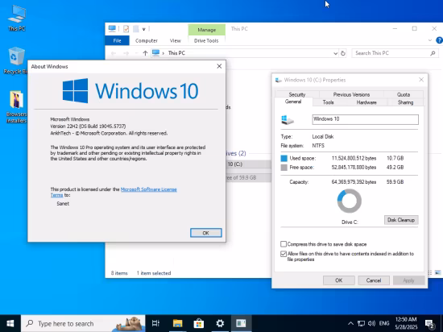Open the Recycle Bin desktop icon
This screenshot has width=443, height=332.
[x=16, y=60]
